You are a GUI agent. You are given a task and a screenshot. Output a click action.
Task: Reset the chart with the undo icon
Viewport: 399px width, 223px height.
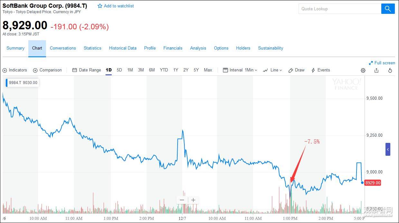(x=390, y=70)
